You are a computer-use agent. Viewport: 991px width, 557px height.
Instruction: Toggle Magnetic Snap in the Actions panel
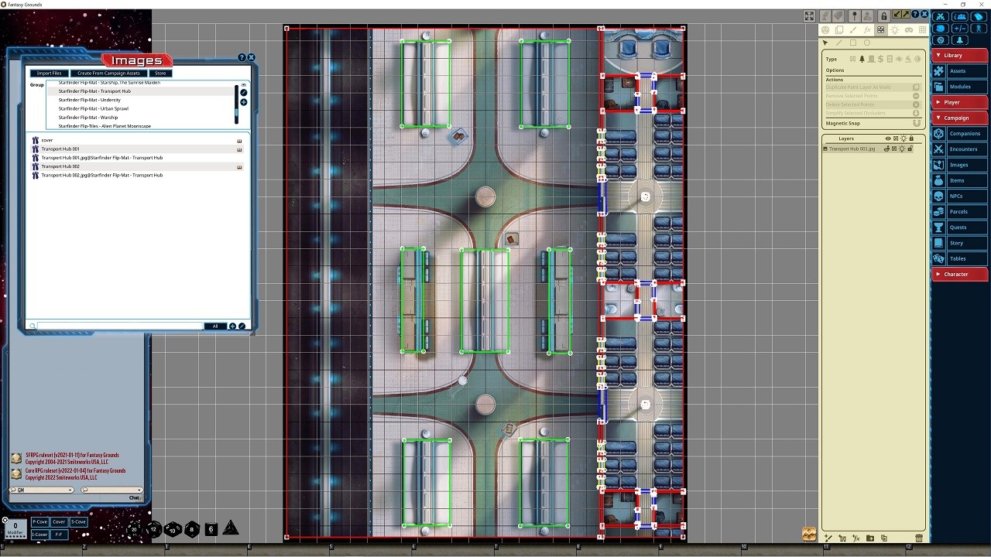coord(915,123)
